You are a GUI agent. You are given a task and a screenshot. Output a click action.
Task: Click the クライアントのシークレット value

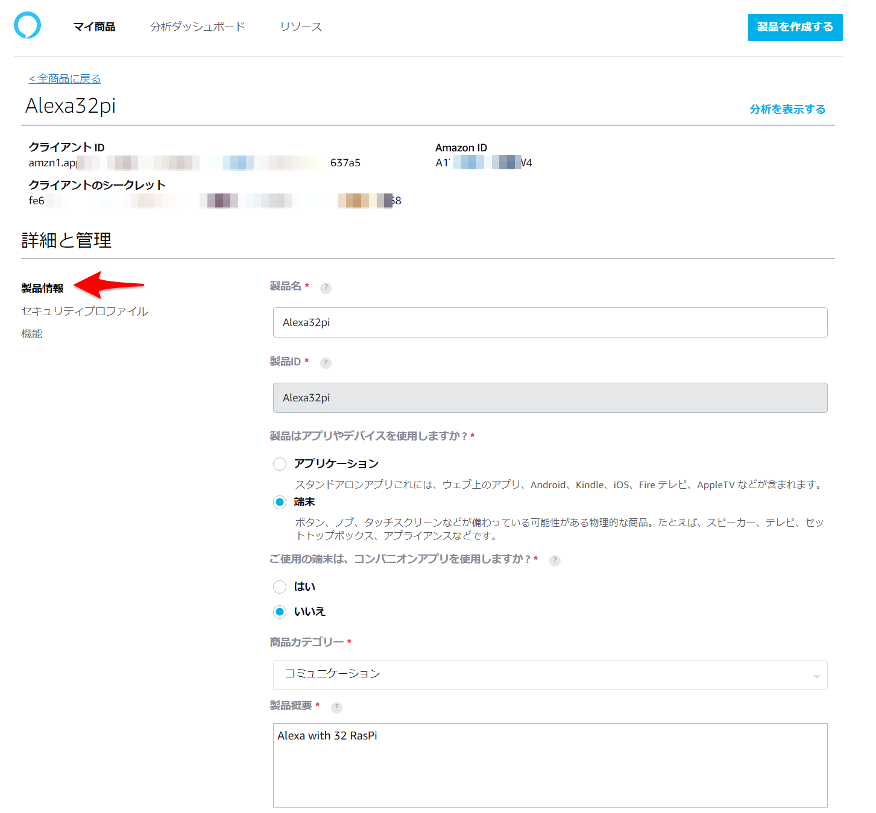coord(215,201)
